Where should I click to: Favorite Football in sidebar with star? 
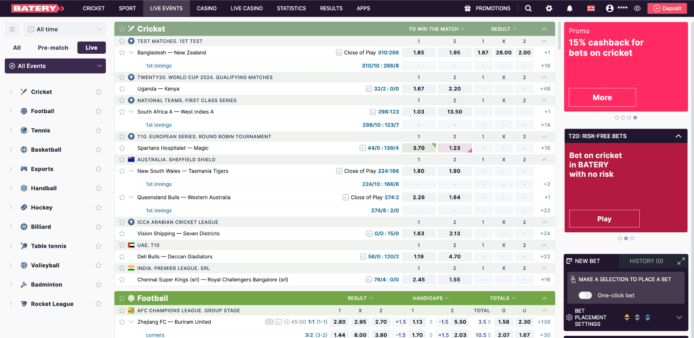pos(98,111)
